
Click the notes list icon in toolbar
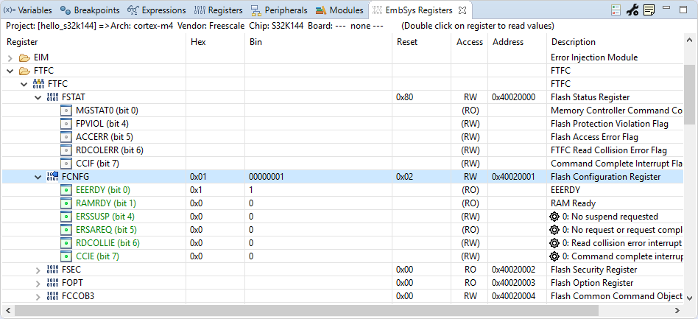click(649, 10)
